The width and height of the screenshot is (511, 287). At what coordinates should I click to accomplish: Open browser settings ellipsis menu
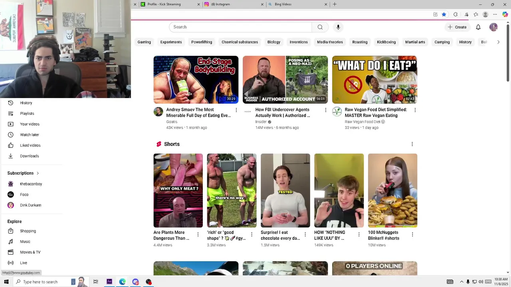click(495, 14)
